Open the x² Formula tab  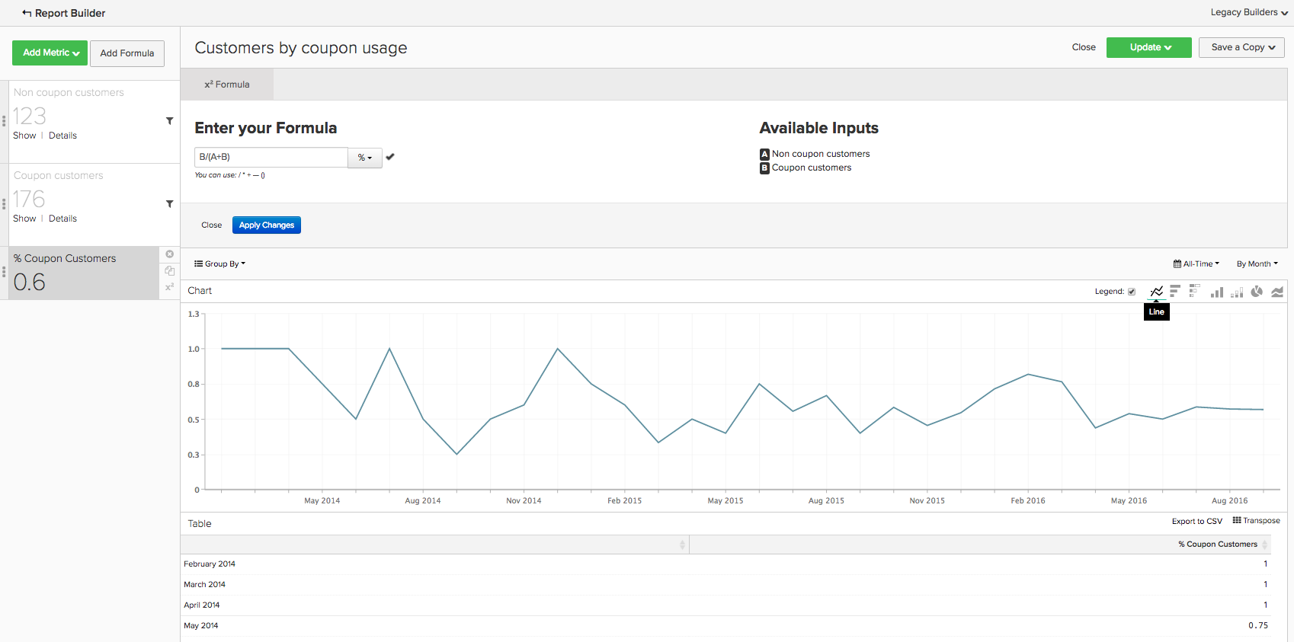pos(227,85)
